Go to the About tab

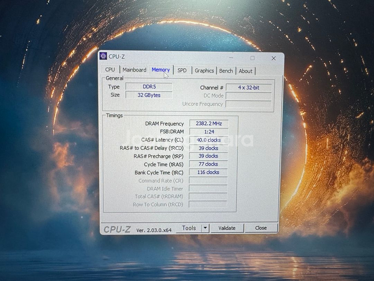click(x=245, y=71)
